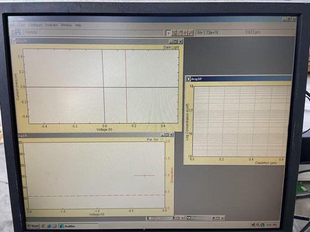
Task: Click the Ready status text
Action: pyautogui.click(x=31, y=32)
